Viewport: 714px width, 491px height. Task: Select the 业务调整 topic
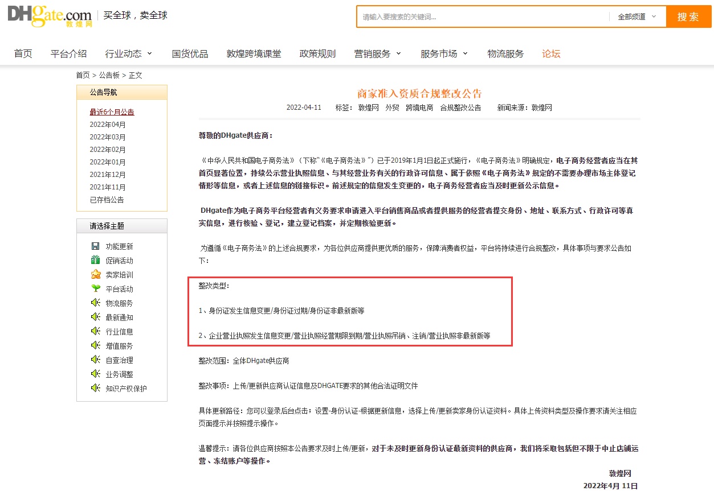point(120,374)
